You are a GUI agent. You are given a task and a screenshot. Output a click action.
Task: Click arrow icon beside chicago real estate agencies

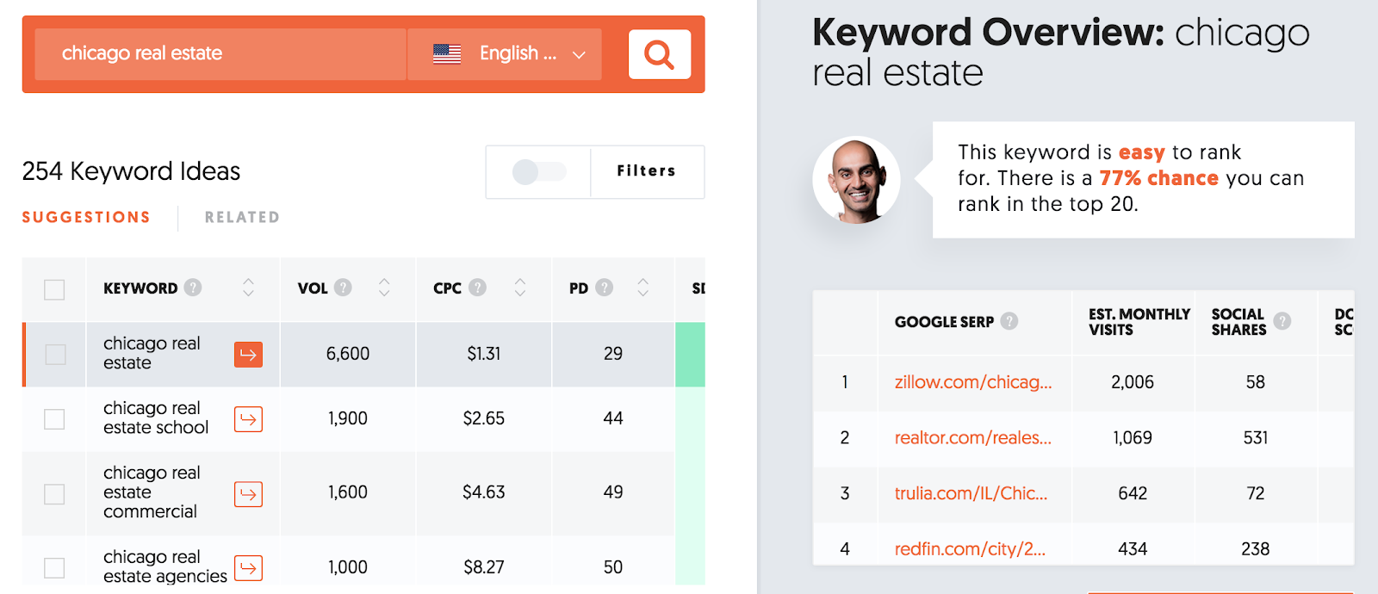pyautogui.click(x=248, y=568)
